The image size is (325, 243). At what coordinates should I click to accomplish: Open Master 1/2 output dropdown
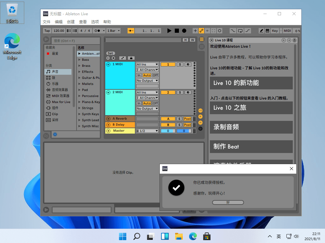[147, 131]
